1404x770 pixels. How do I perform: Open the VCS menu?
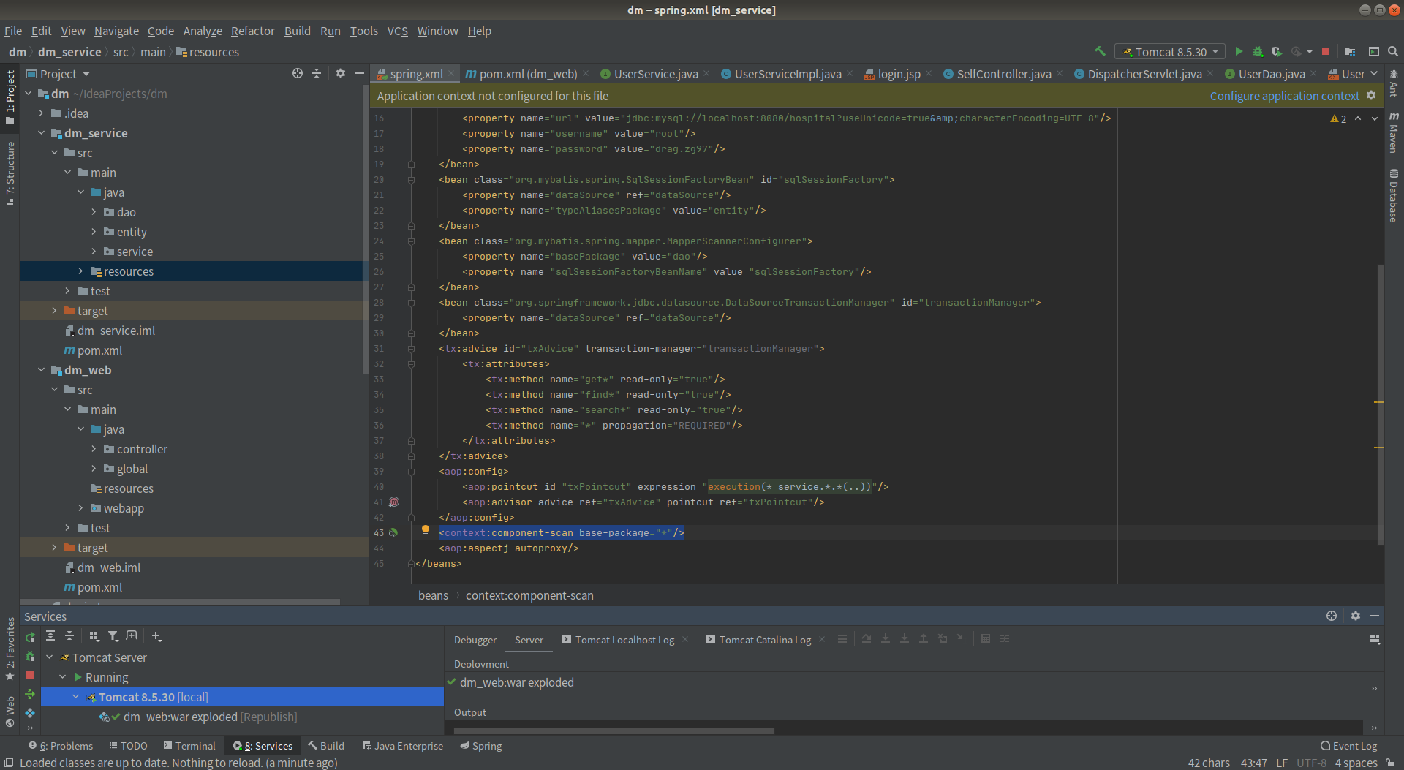pyautogui.click(x=397, y=31)
